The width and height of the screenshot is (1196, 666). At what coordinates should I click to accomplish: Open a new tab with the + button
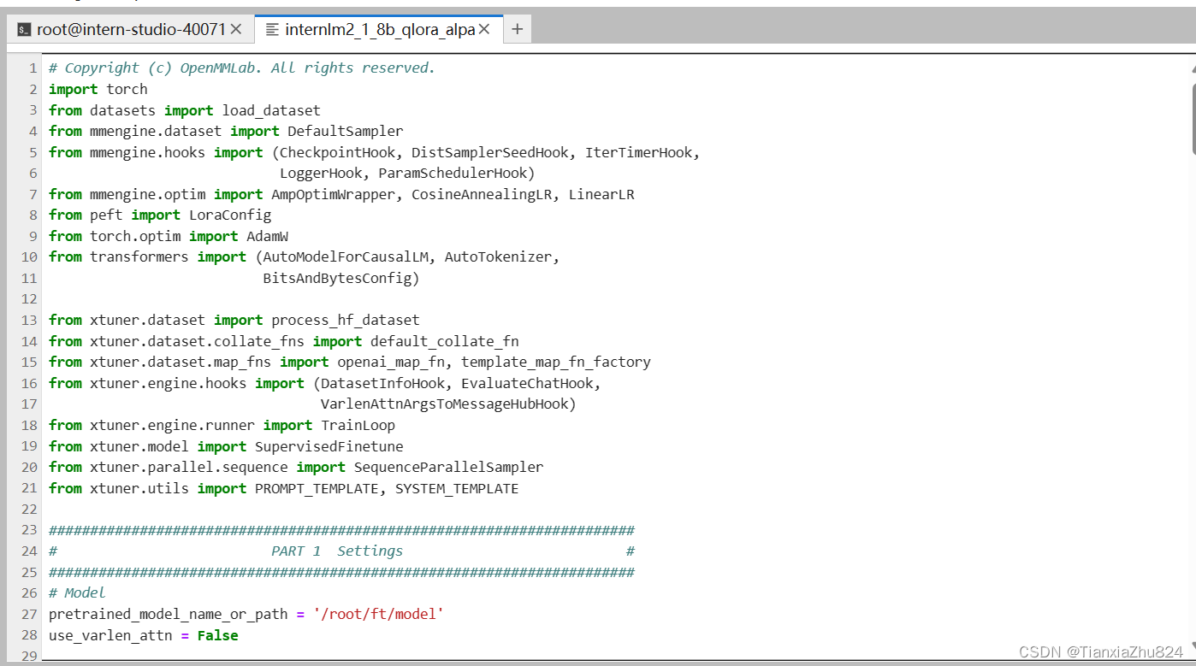coord(517,28)
